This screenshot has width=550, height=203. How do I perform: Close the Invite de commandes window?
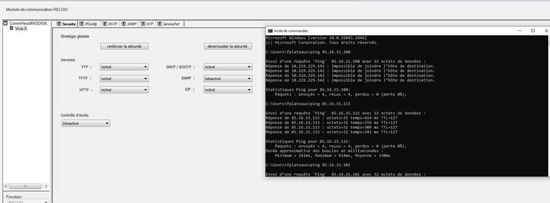[x=546, y=31]
